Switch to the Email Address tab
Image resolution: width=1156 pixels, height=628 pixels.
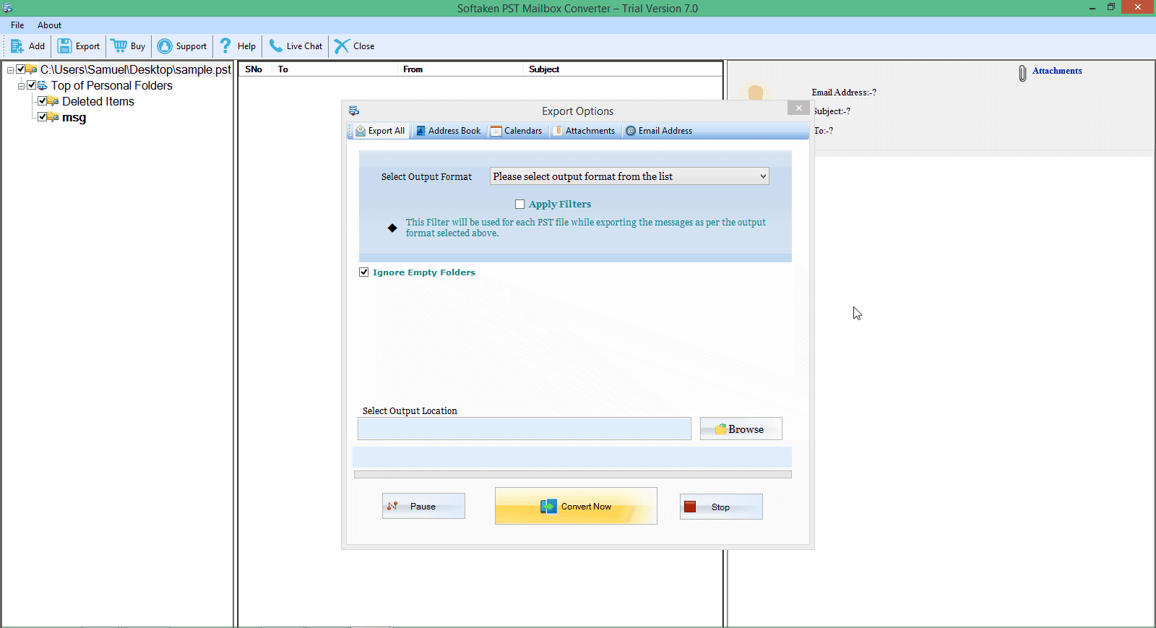pyautogui.click(x=659, y=131)
